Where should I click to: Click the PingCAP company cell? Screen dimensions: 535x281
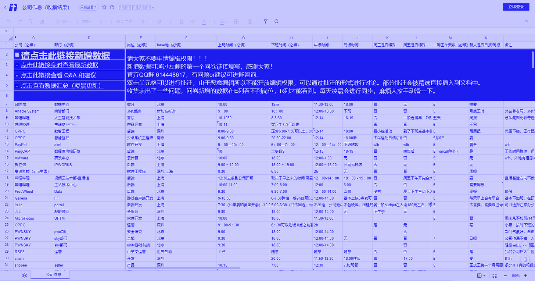(33, 151)
